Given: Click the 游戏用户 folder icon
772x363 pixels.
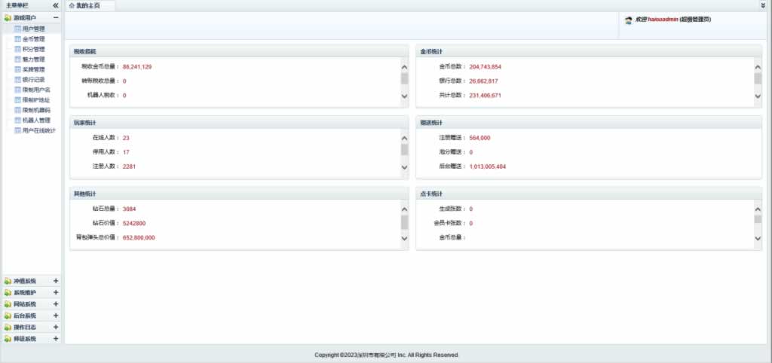Looking at the screenshot, I should pos(8,17).
